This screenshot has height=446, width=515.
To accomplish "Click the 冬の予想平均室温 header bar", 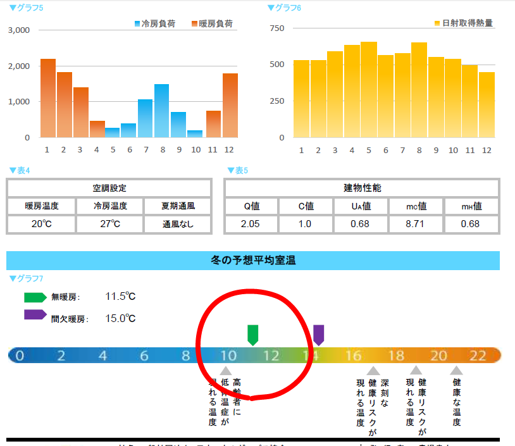I will (253, 260).
